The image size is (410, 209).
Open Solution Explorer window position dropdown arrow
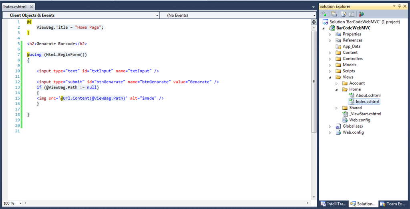click(x=394, y=6)
